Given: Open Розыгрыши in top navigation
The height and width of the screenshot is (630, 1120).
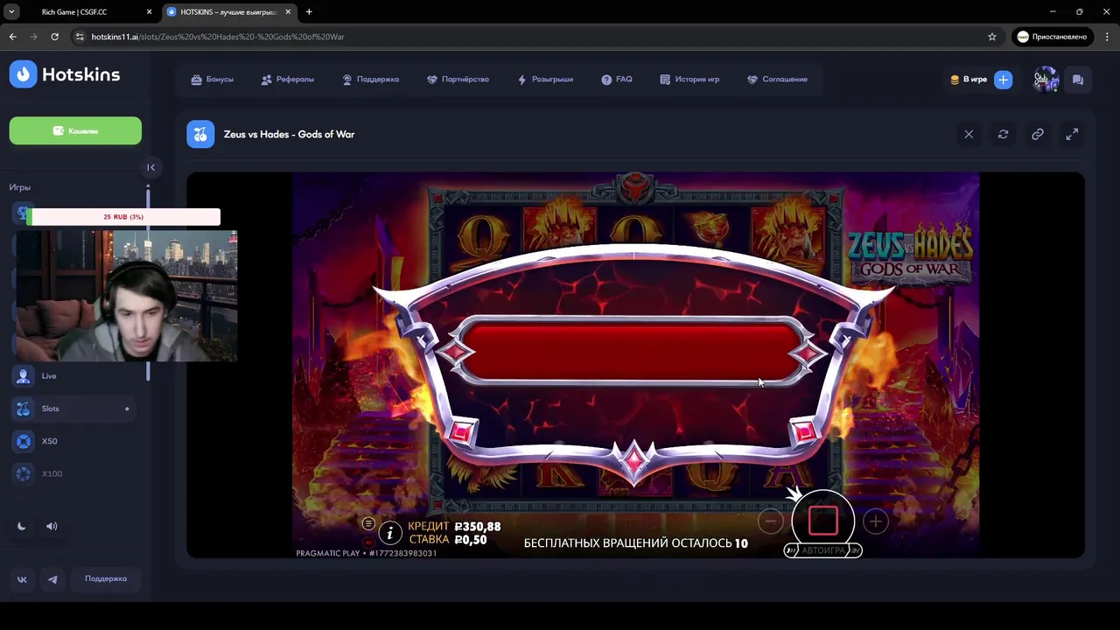Looking at the screenshot, I should (x=545, y=79).
